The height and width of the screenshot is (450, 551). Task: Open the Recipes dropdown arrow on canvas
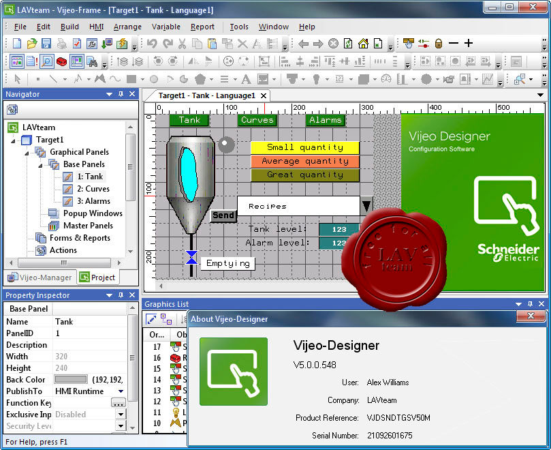click(x=366, y=206)
